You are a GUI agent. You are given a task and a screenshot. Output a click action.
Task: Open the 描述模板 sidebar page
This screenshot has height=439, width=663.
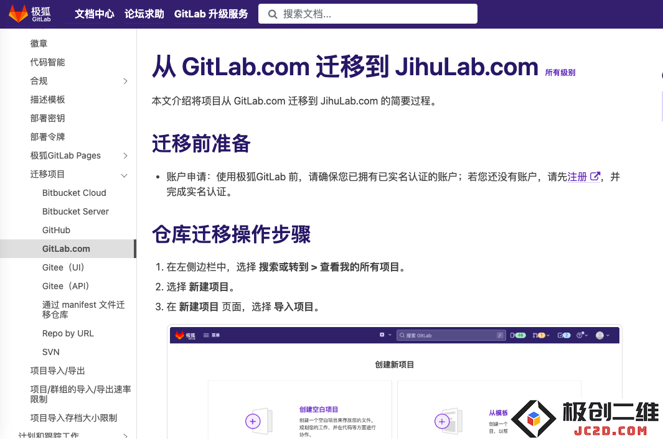47,99
